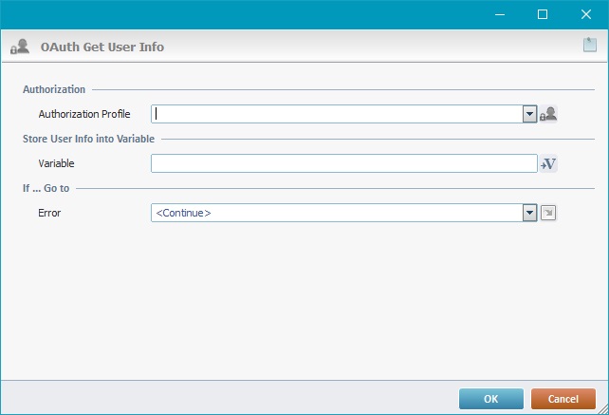
Task: Click the <Continue> Error combo box field
Action: (337, 213)
